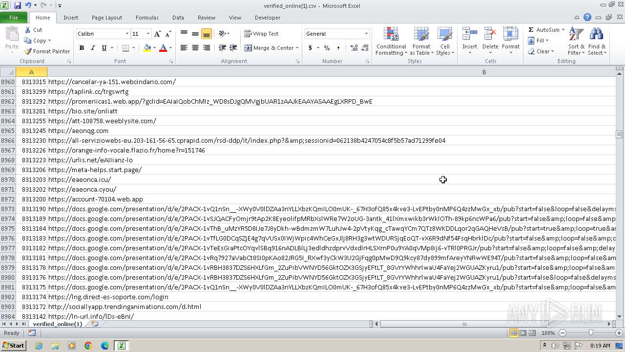Viewport: 625px width, 352px height.
Task: Decrease decimal places
Action: (x=365, y=48)
